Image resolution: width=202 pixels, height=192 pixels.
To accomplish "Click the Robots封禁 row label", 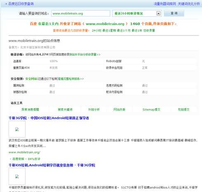I will [x=114, y=61].
